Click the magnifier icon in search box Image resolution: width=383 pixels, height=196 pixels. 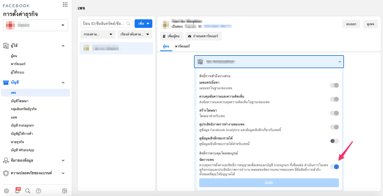tap(128, 24)
